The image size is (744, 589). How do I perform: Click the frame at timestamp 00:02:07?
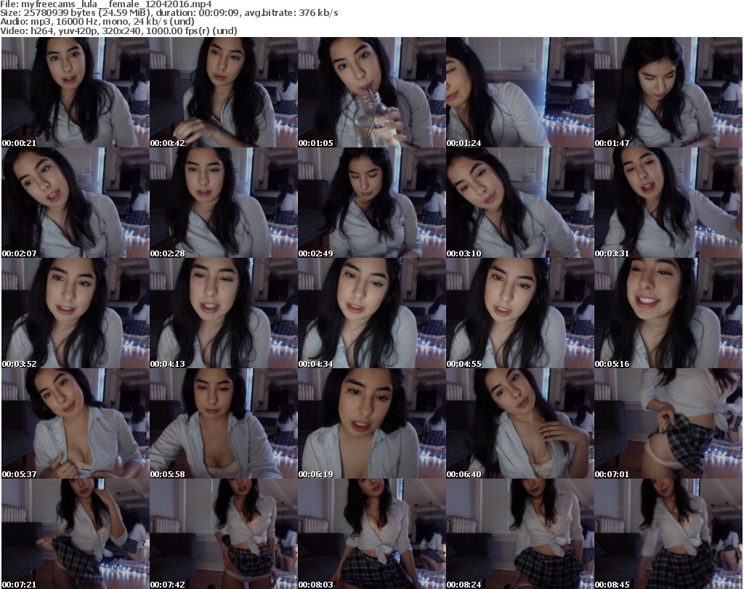(75, 203)
